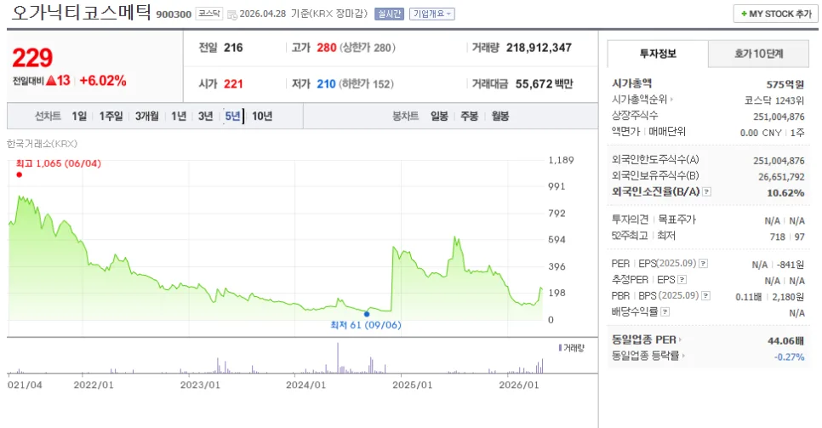Viewport: 822px width, 428px height.
Task: Add stock via MY STOCK 추가 button
Action: click(775, 14)
